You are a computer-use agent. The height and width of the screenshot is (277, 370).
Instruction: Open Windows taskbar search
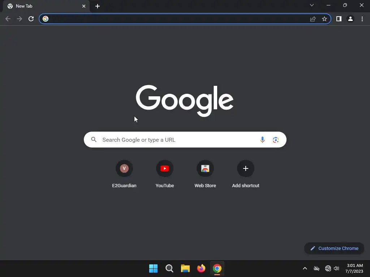click(x=169, y=268)
